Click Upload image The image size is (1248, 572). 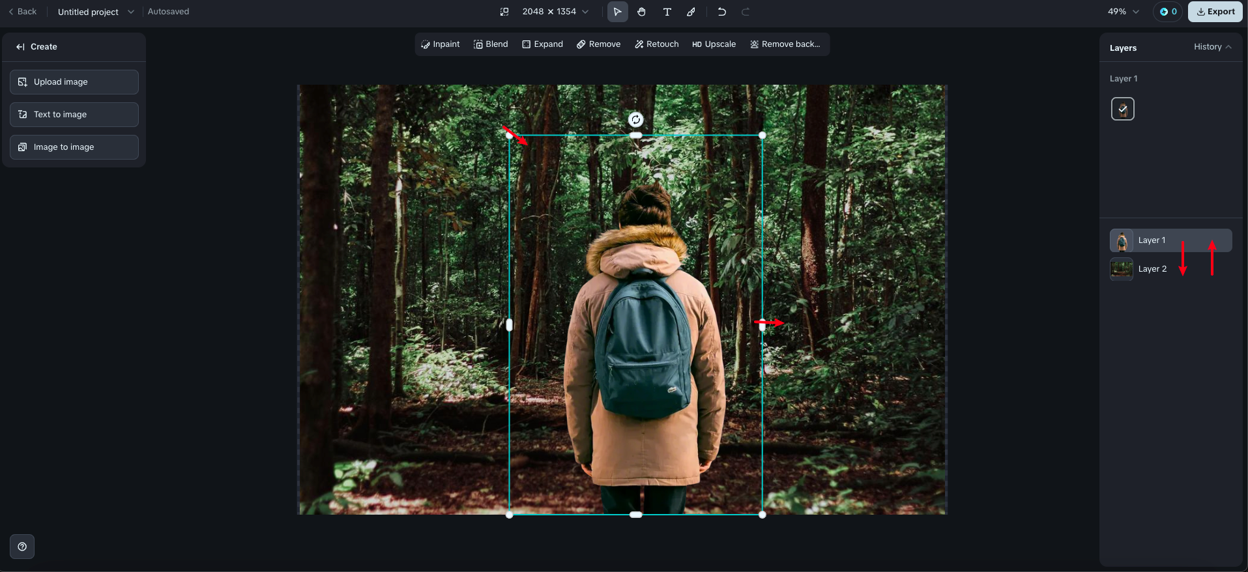pos(74,82)
